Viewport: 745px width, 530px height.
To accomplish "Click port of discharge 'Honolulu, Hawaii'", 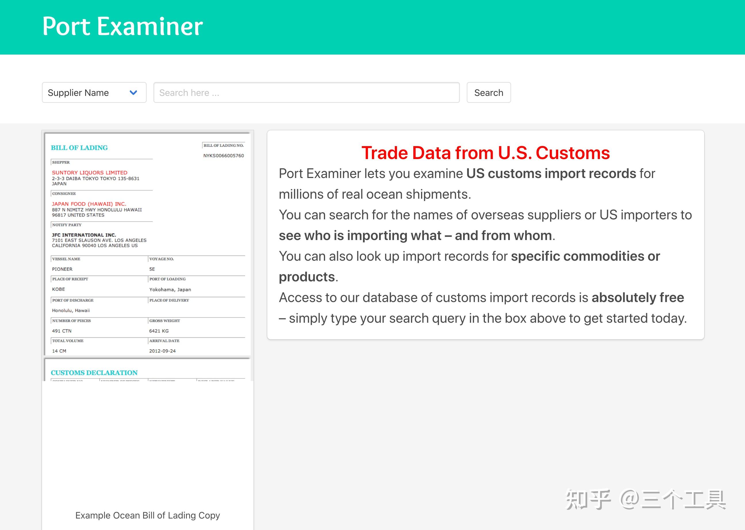I will click(x=71, y=310).
